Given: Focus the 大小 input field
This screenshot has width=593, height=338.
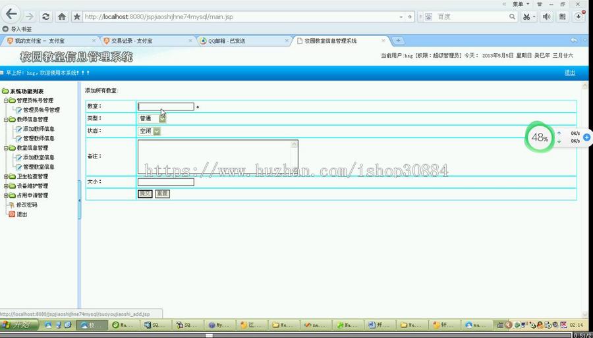Looking at the screenshot, I should (x=165, y=182).
